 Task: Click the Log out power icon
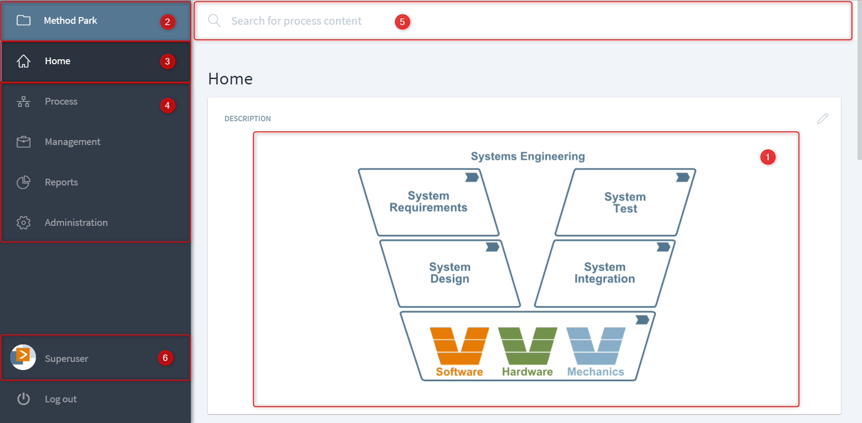click(x=23, y=399)
